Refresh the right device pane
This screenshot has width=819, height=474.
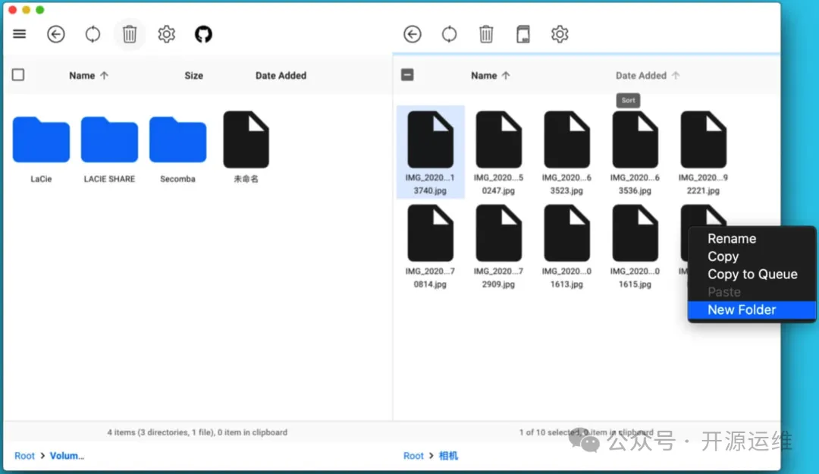[450, 34]
